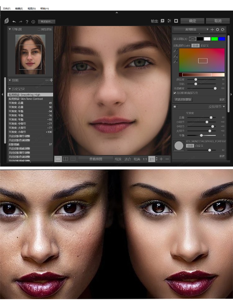This screenshot has width=233, height=301.
Task: Add snapshot with plus icon in 快照
Action: tap(51, 80)
